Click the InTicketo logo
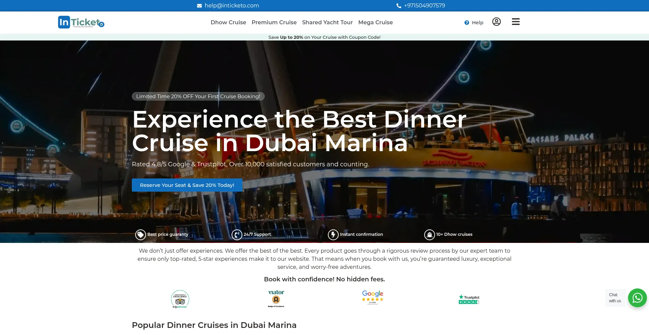This screenshot has height=335, width=649. (81, 22)
